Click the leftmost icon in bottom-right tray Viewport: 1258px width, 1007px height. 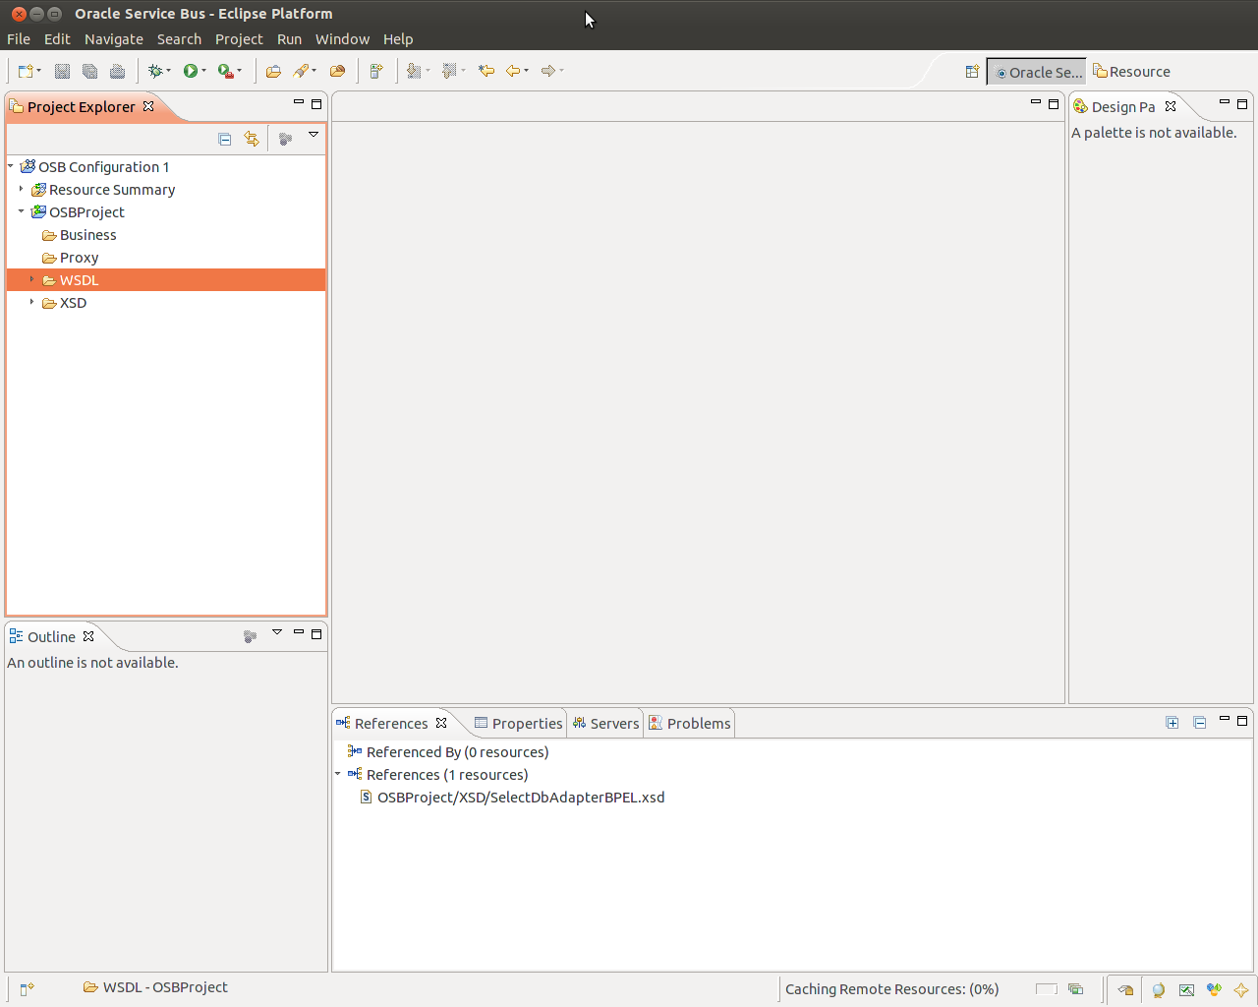1125,990
